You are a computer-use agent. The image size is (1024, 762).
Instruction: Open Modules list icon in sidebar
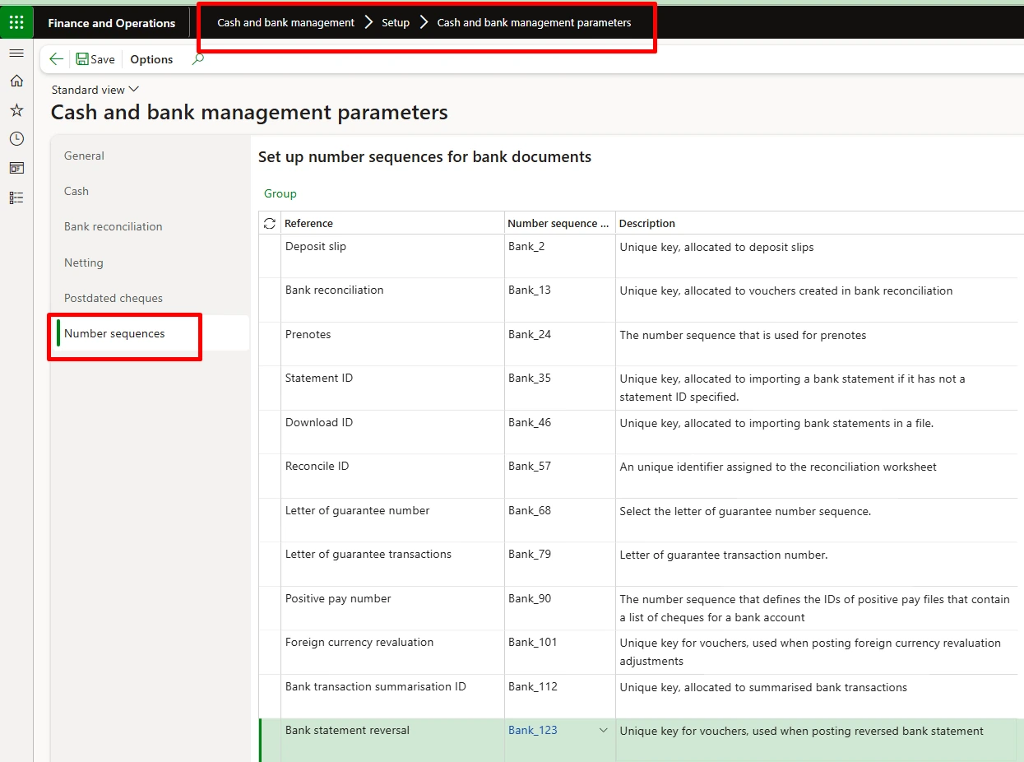coord(16,197)
